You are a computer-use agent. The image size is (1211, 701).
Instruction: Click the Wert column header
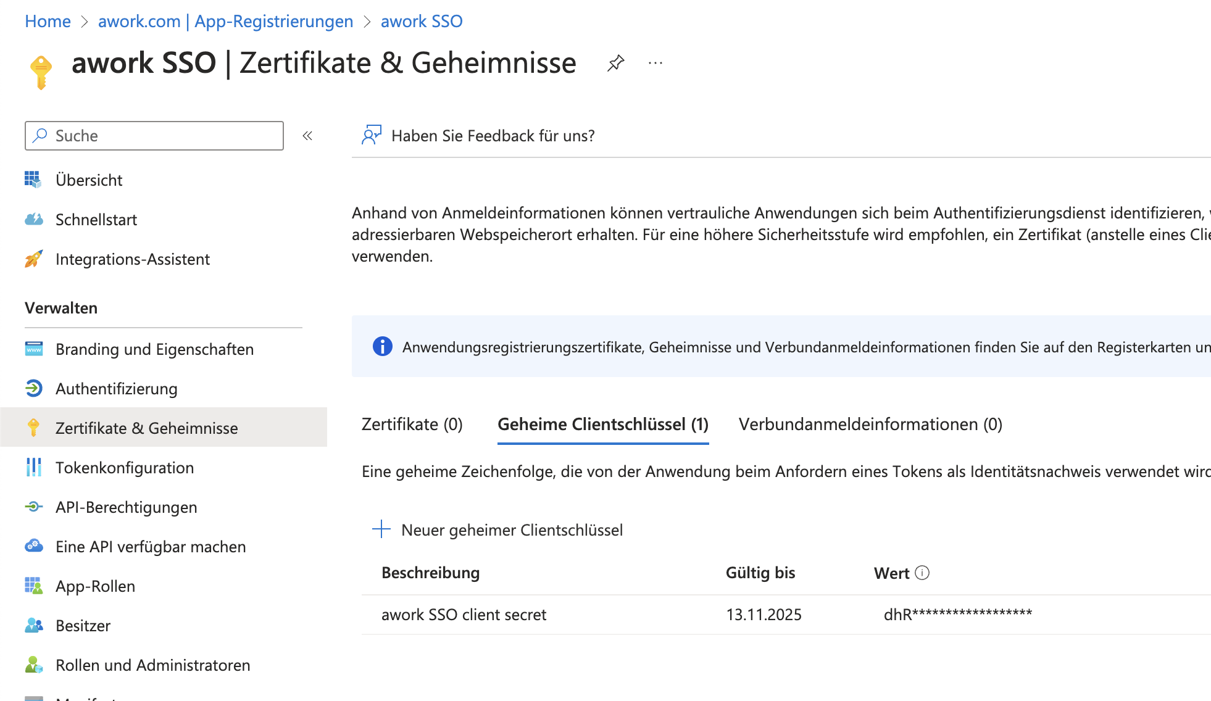pyautogui.click(x=891, y=573)
